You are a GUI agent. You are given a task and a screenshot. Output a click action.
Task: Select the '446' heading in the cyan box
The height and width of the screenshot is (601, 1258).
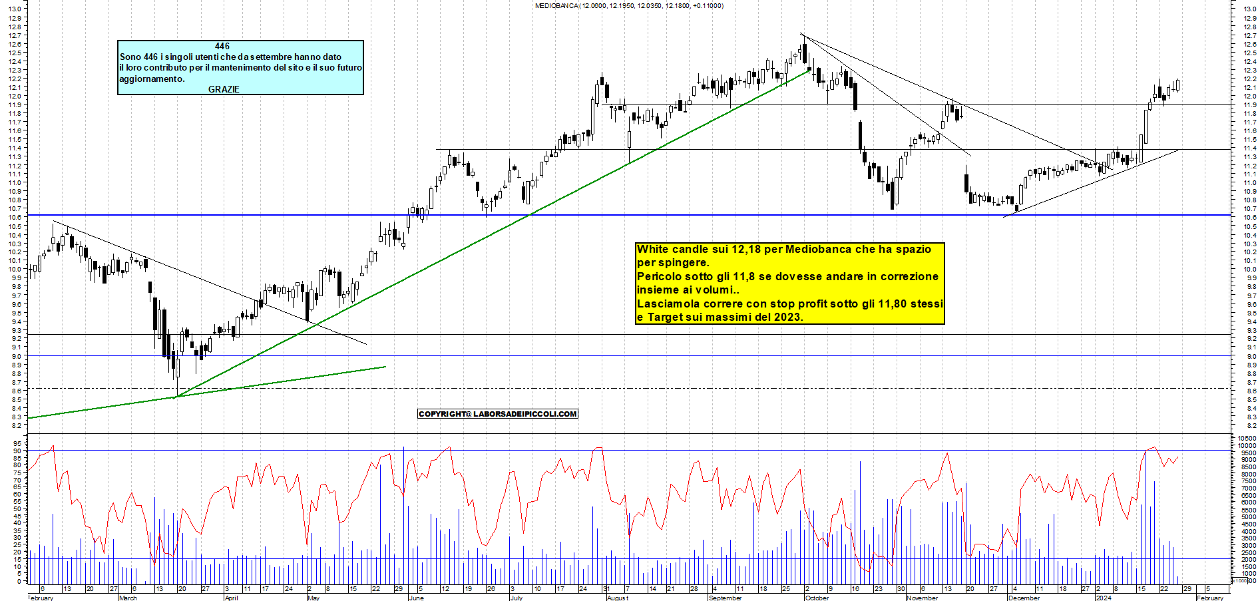coord(222,47)
